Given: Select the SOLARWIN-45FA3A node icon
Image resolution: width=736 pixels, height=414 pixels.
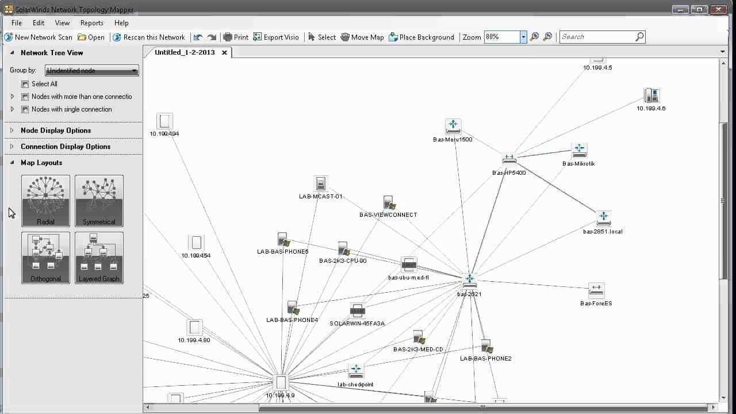Looking at the screenshot, I should click(357, 311).
